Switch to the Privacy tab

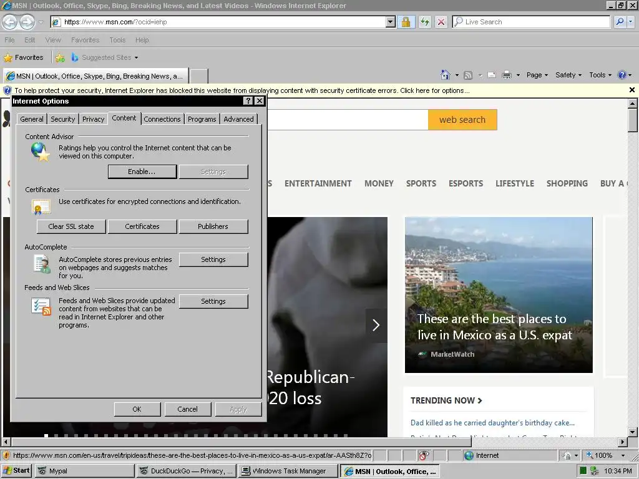point(94,119)
